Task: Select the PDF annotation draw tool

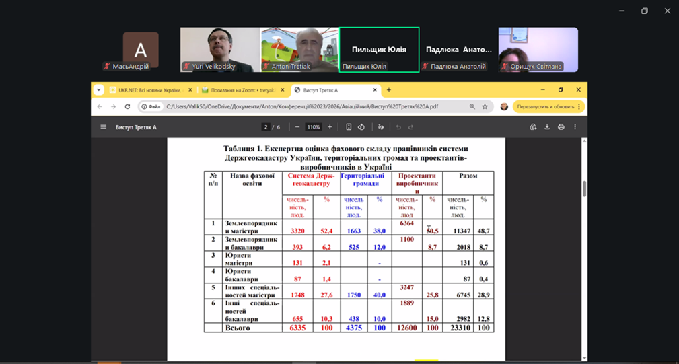Action: point(380,127)
